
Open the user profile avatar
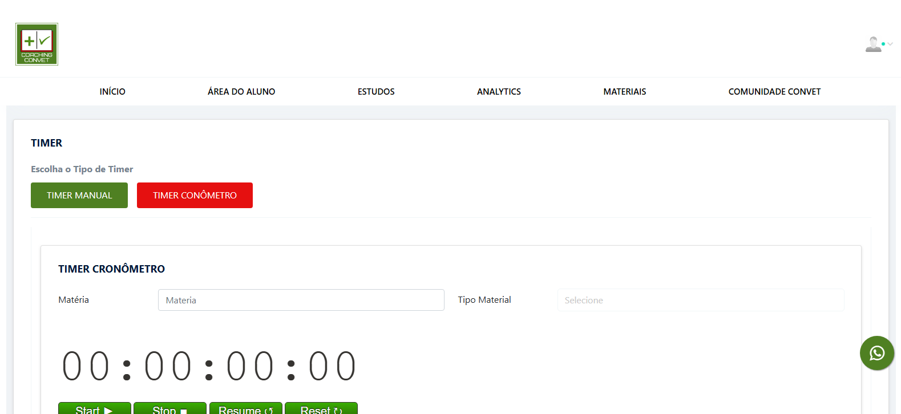872,44
